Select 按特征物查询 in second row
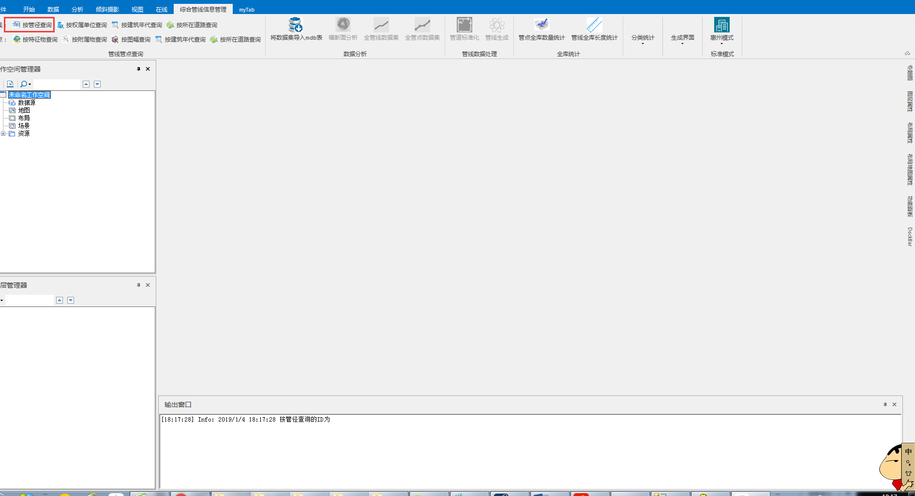Screen dimensions: 915x496 click(36, 39)
